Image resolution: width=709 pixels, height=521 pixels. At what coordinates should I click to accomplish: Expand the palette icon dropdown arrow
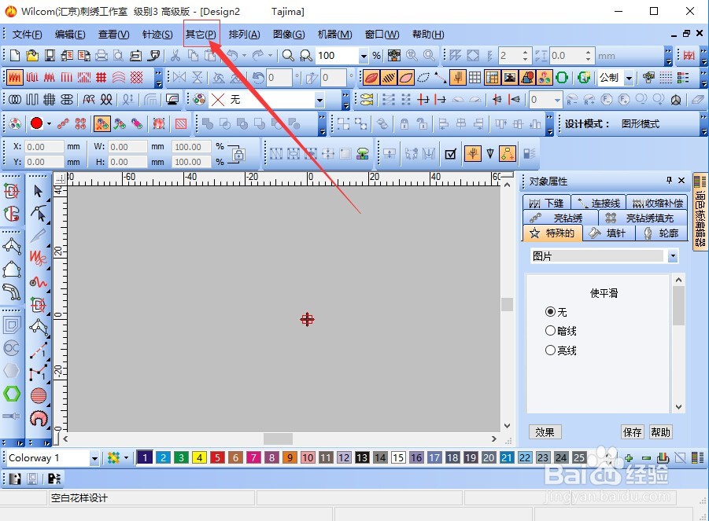(126, 458)
